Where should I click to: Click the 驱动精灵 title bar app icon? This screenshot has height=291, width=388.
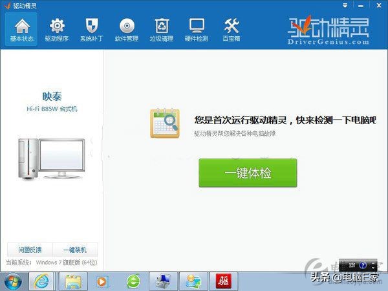click(7, 5)
